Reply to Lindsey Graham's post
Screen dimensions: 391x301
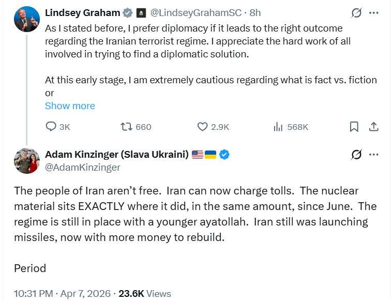pyautogui.click(x=51, y=127)
